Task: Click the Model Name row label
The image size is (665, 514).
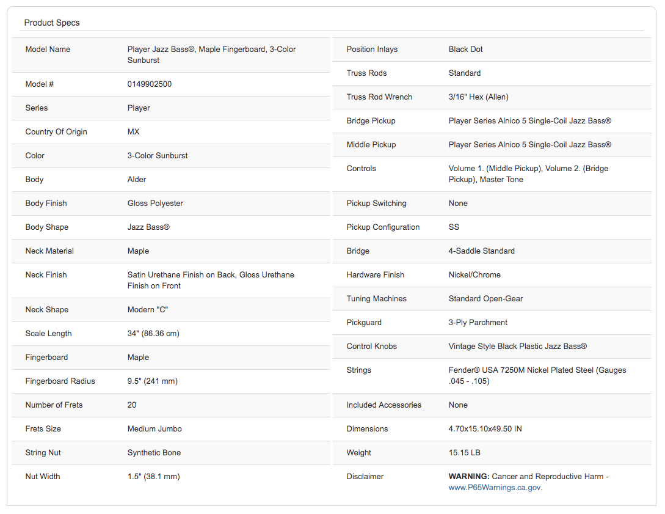Action: tap(48, 50)
